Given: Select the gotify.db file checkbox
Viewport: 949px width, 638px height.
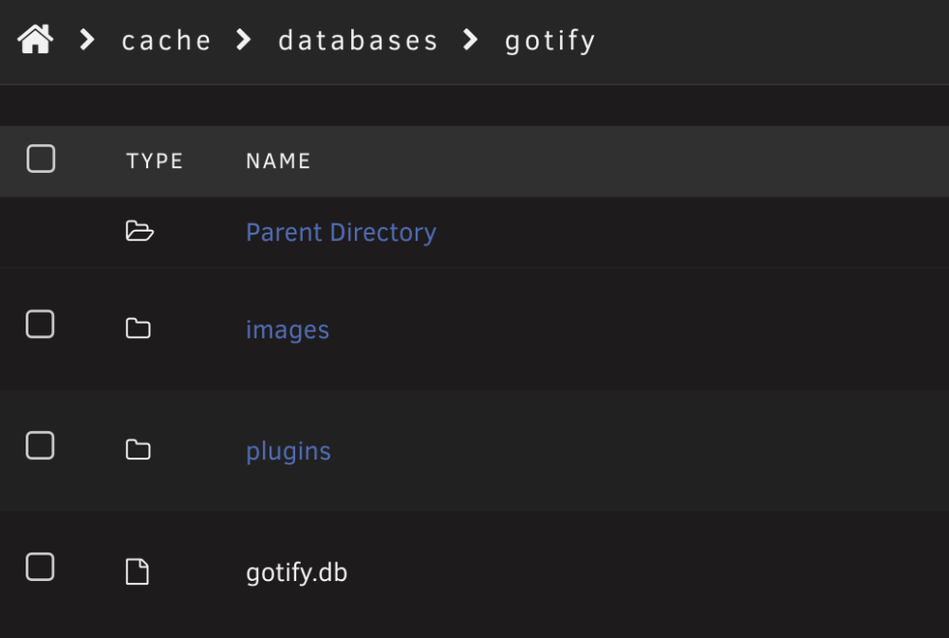Looking at the screenshot, I should [x=40, y=567].
